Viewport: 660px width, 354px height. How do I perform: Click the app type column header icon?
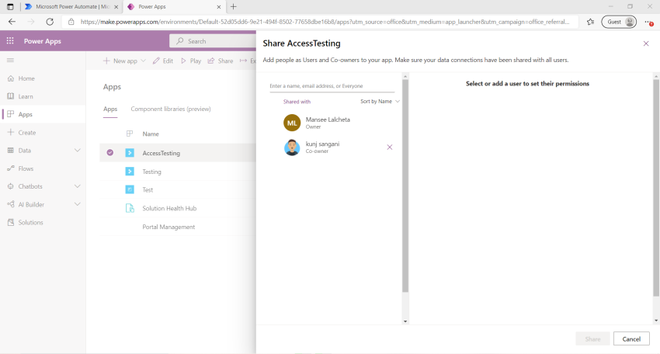click(130, 134)
